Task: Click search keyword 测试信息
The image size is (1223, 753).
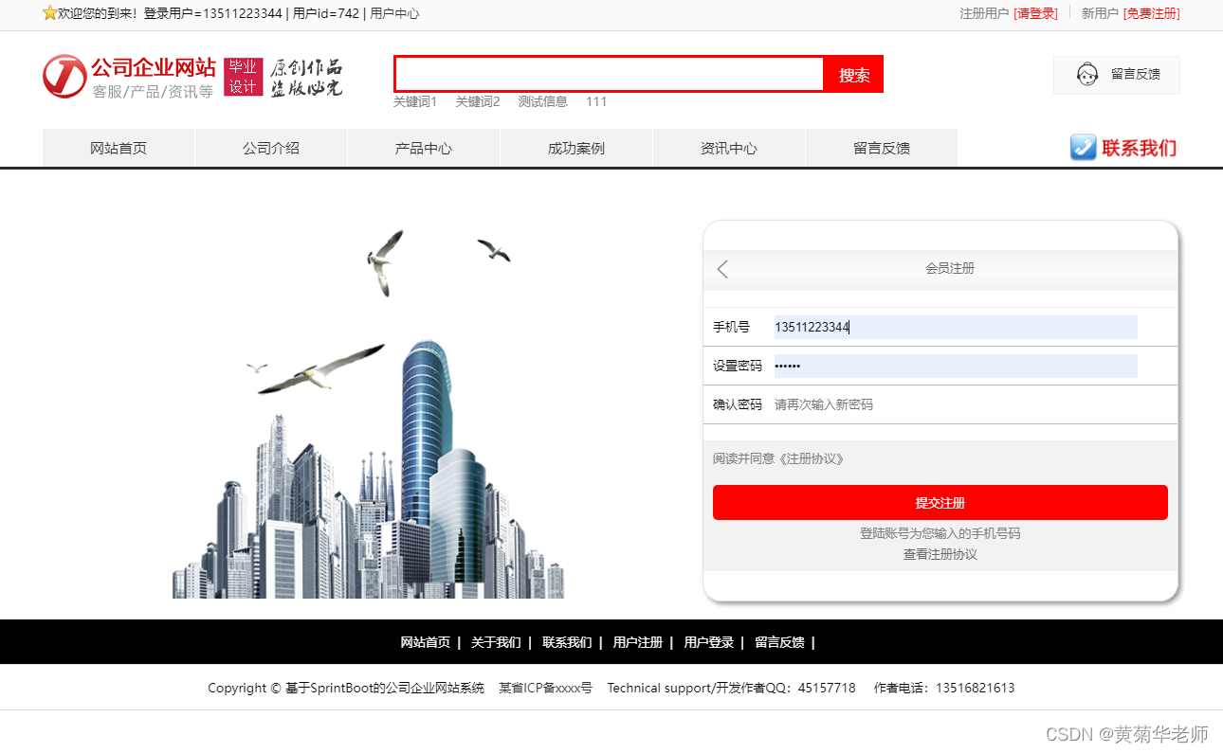Action: point(542,101)
